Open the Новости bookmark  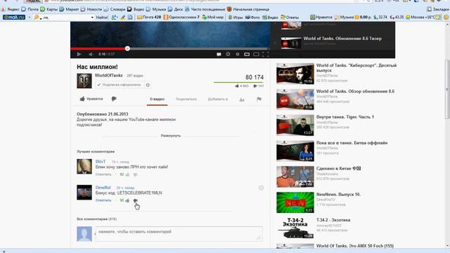[91, 9]
